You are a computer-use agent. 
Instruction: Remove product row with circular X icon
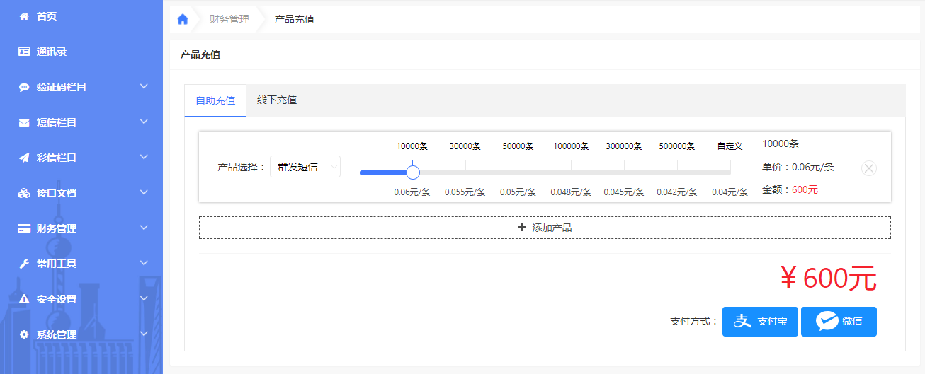click(x=868, y=168)
